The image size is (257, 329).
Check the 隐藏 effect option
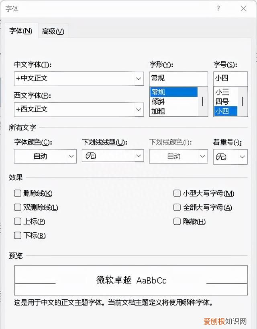[x=177, y=221]
